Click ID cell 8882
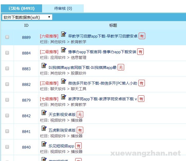The height and width of the screenshot is (161, 186). click(26, 84)
